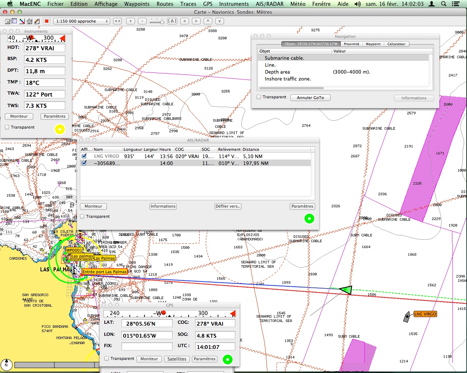This screenshot has height=373, width=467.
Task: Click Annuler GoTo button
Action: coord(310,98)
